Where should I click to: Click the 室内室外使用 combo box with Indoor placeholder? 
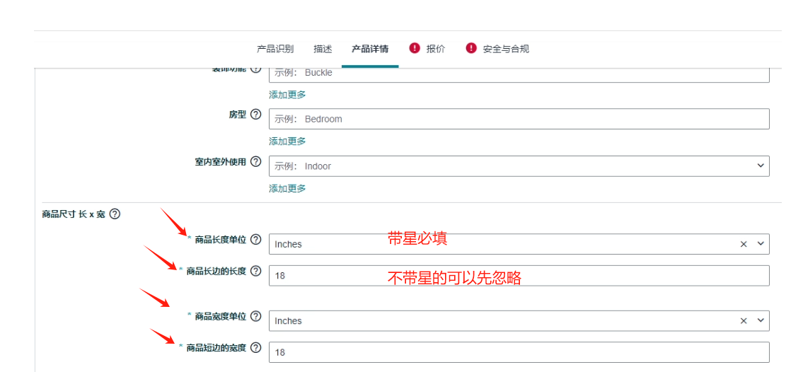click(519, 166)
